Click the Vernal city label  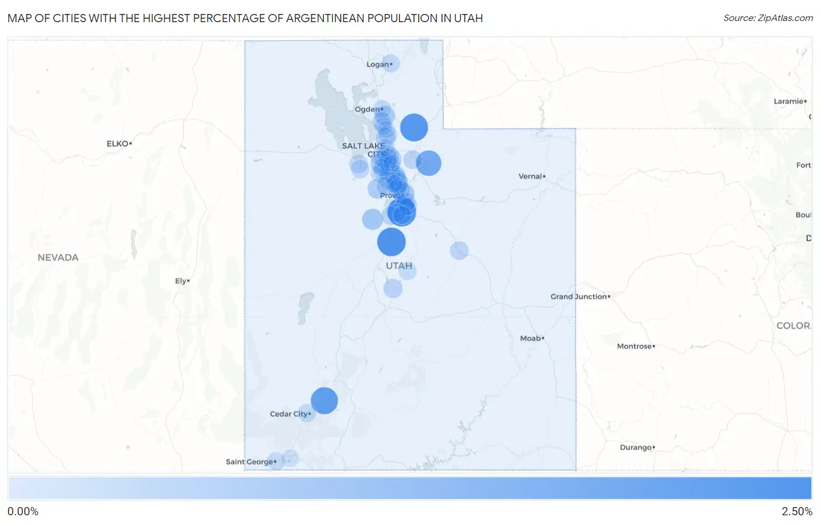click(x=530, y=176)
